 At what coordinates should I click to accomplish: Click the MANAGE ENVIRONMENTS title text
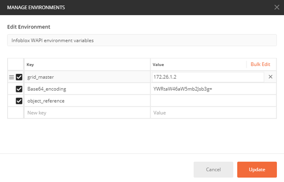[36, 8]
